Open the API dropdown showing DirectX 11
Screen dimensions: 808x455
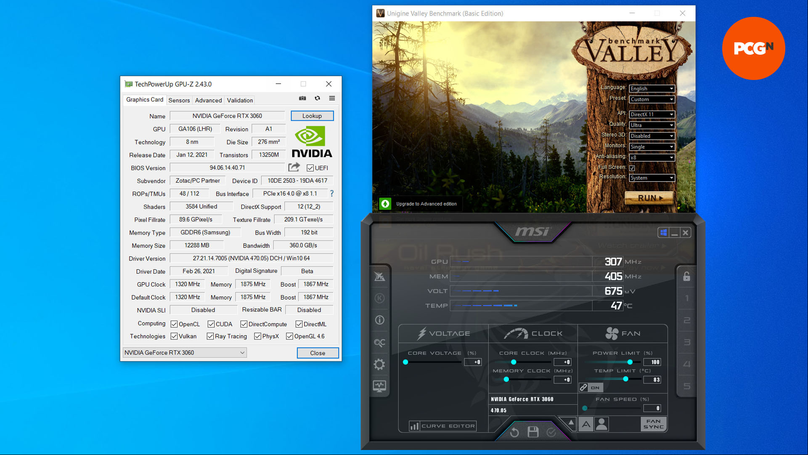coord(652,114)
